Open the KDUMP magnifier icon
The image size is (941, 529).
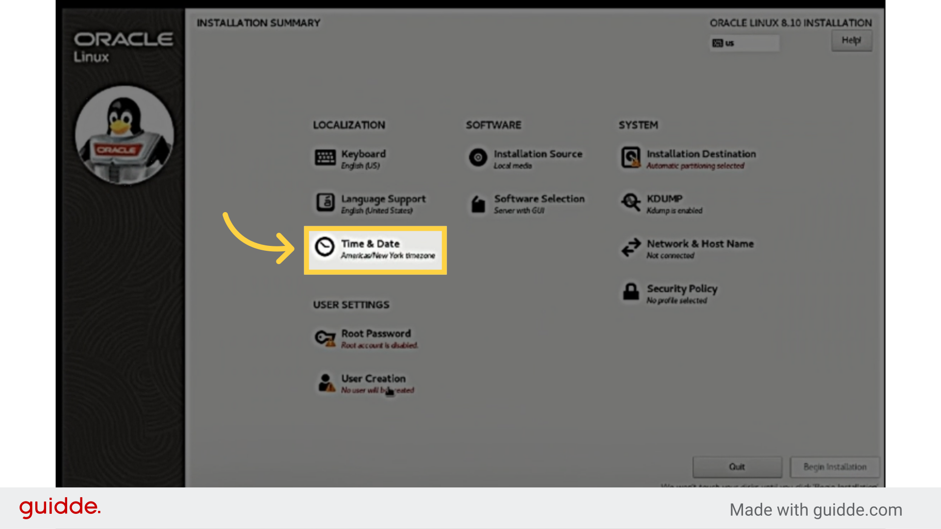click(x=631, y=202)
